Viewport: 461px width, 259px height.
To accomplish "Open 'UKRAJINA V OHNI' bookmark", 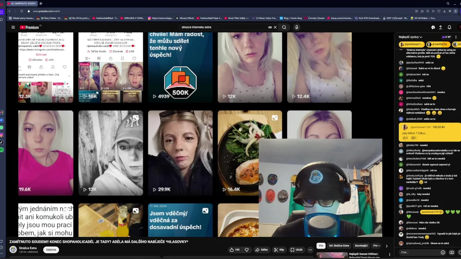I will pyautogui.click(x=132, y=18).
